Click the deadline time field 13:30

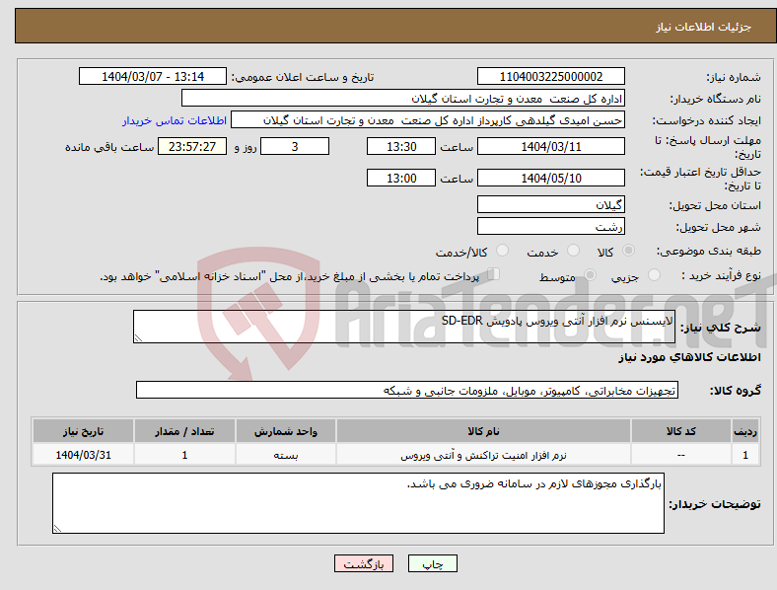tap(401, 146)
